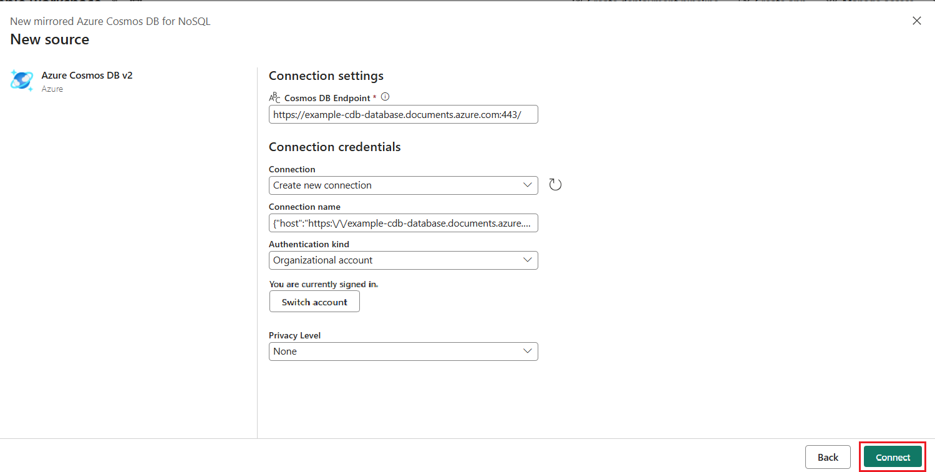Screen dimensions: 935x472
Task: Click the New mirrored Azure Cosmos DB breadcrumb
Action: [110, 21]
